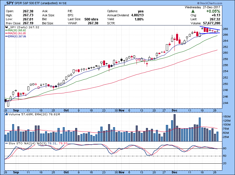The width and height of the screenshot is (235, 175).
Task: Click the Options value yes
Action: (x=141, y=11)
